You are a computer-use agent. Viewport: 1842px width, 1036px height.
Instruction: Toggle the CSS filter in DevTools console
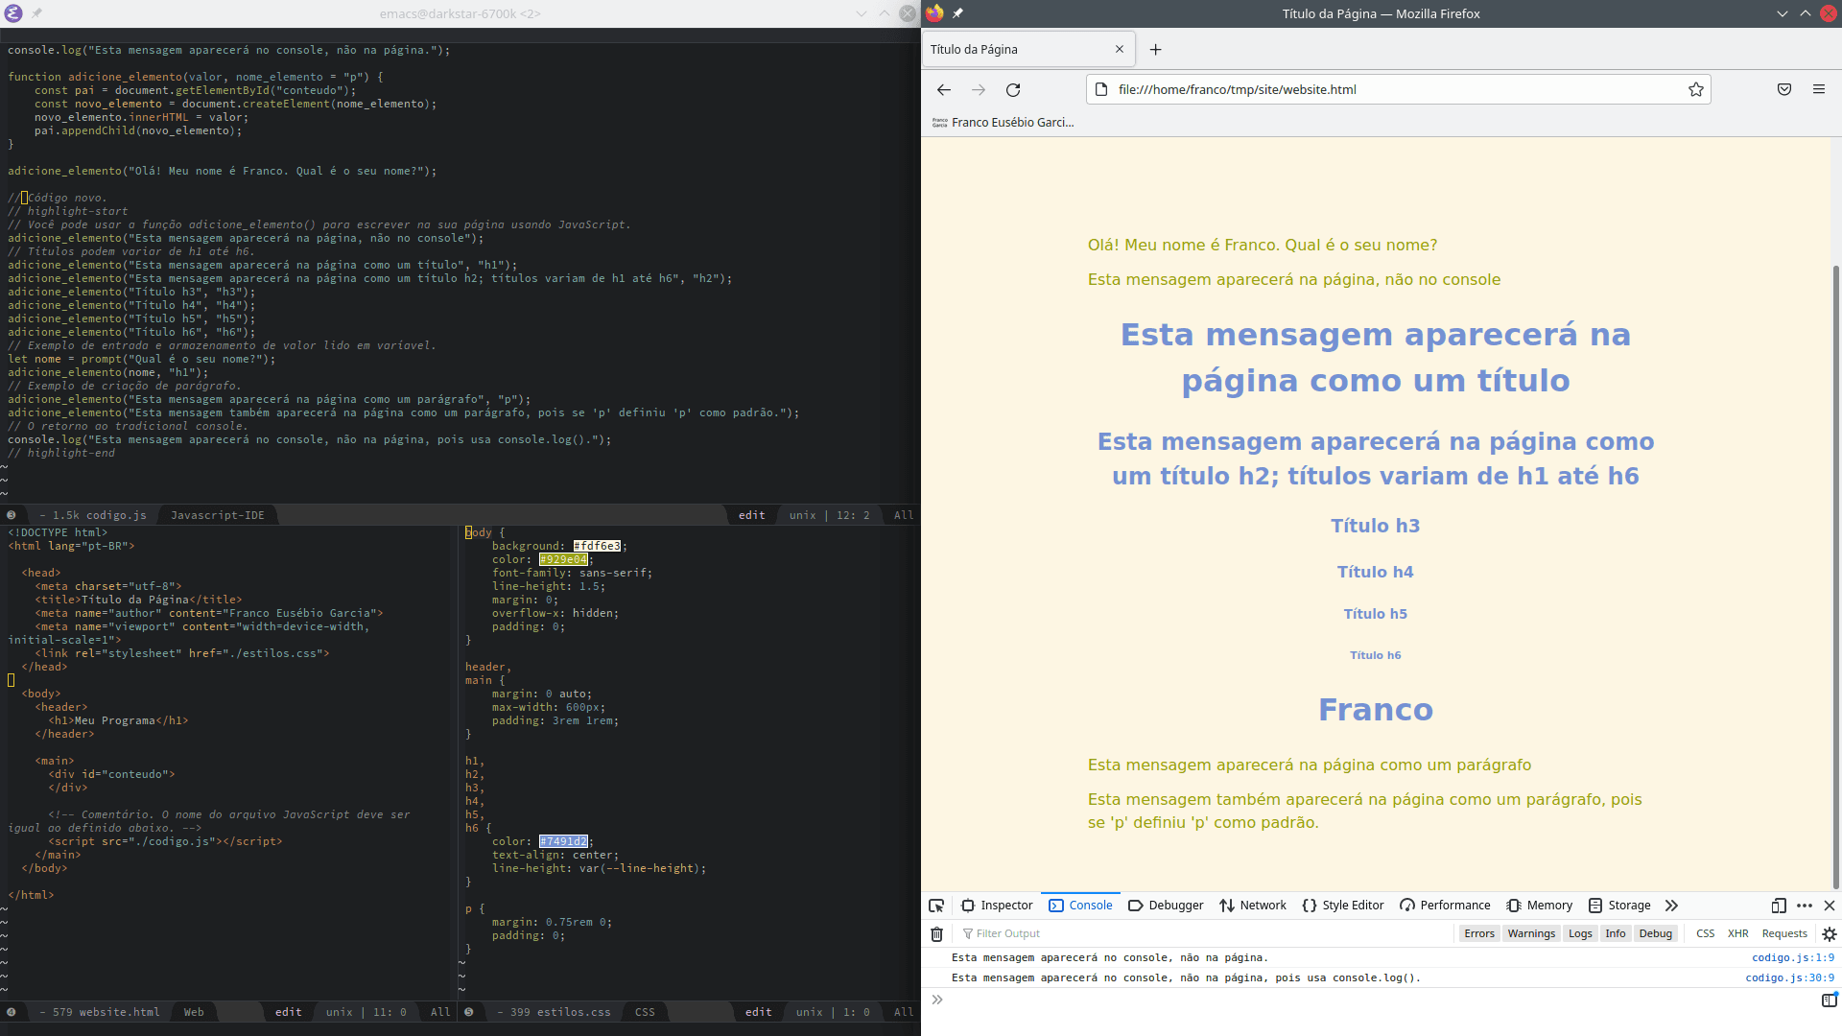[1706, 932]
